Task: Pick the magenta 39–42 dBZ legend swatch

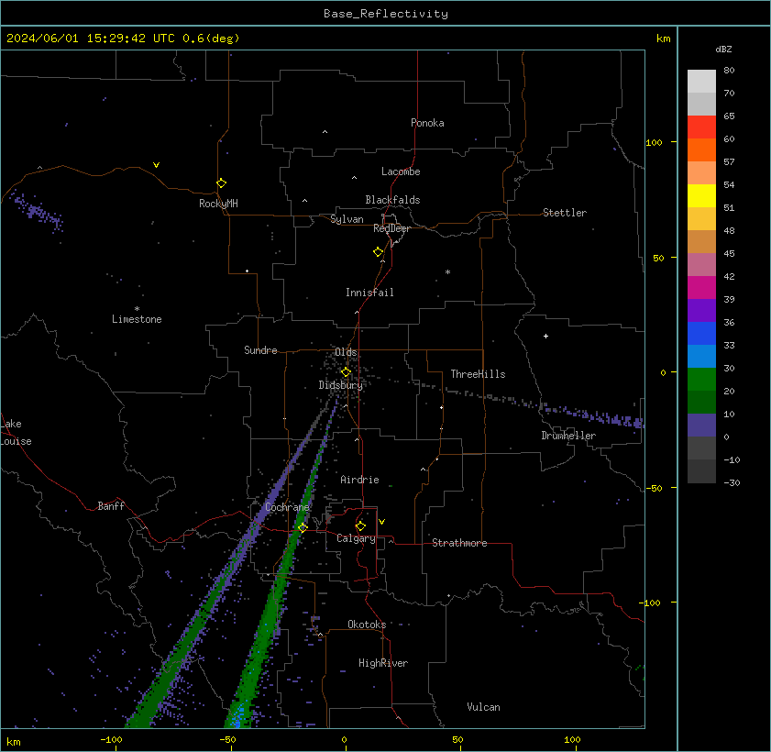Action: tap(701, 288)
